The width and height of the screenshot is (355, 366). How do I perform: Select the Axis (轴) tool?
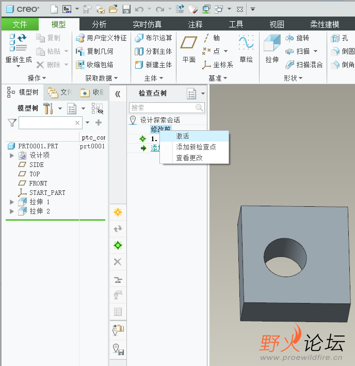tap(212, 38)
